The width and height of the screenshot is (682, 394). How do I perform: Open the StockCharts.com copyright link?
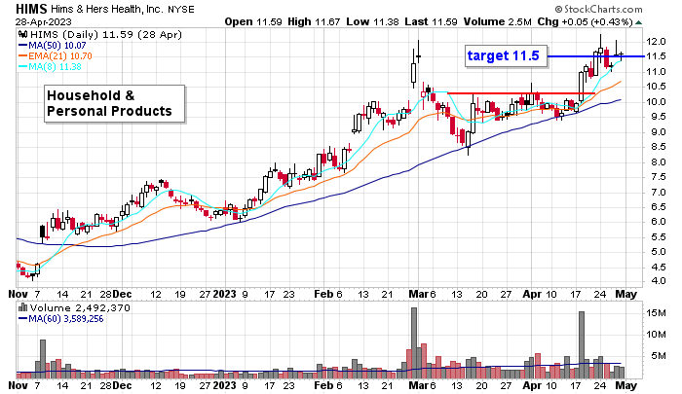pyautogui.click(x=598, y=9)
